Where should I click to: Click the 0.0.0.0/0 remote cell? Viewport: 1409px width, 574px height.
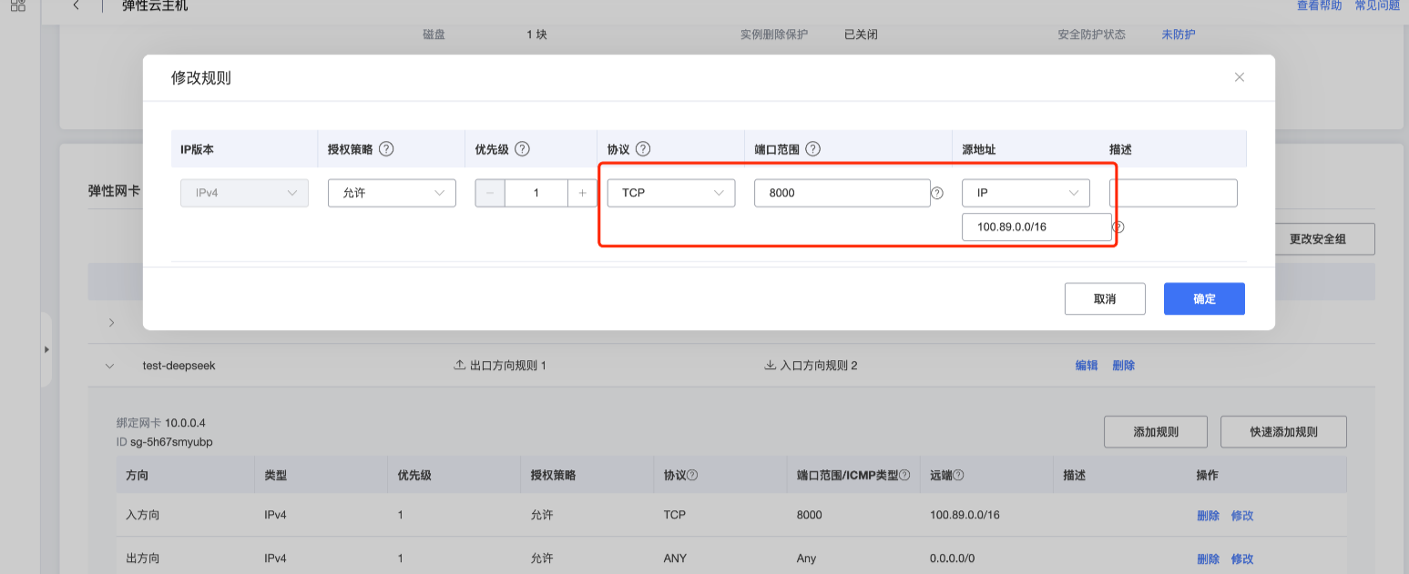pyautogui.click(x=952, y=559)
